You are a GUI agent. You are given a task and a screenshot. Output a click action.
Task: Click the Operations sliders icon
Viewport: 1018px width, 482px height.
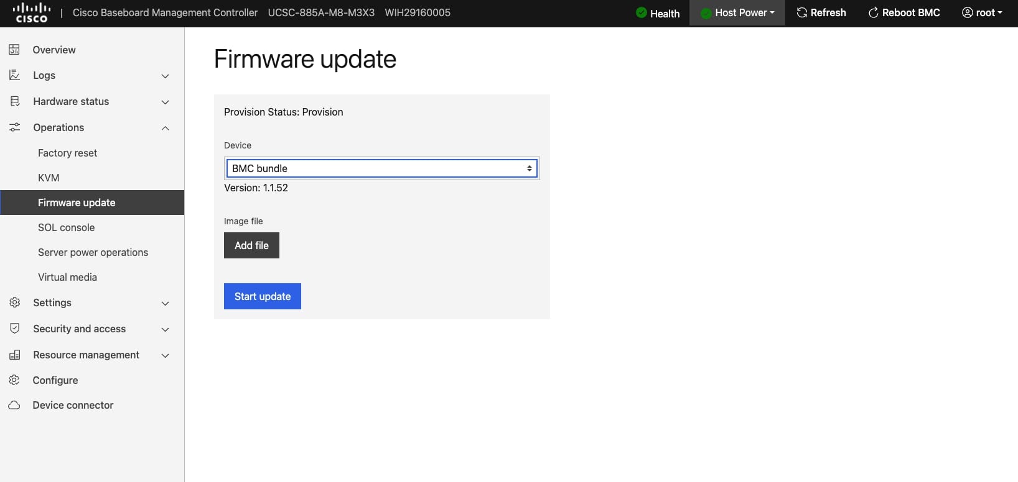click(x=15, y=127)
